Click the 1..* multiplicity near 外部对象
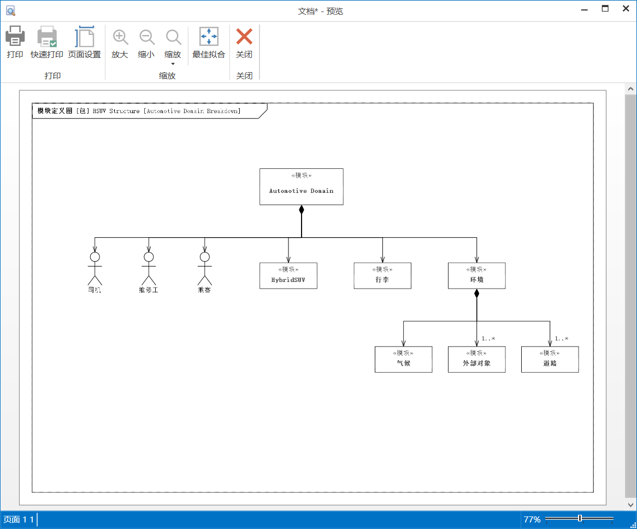Viewport: 637px width, 529px height. click(488, 338)
